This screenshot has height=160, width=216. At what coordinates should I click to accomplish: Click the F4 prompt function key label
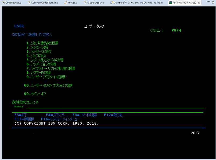[x=55, y=115]
